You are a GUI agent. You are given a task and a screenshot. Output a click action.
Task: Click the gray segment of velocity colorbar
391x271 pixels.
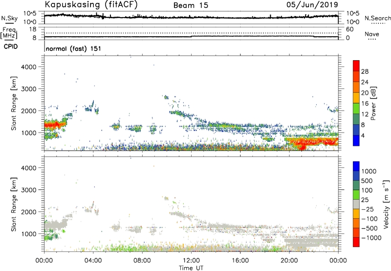point(356,204)
